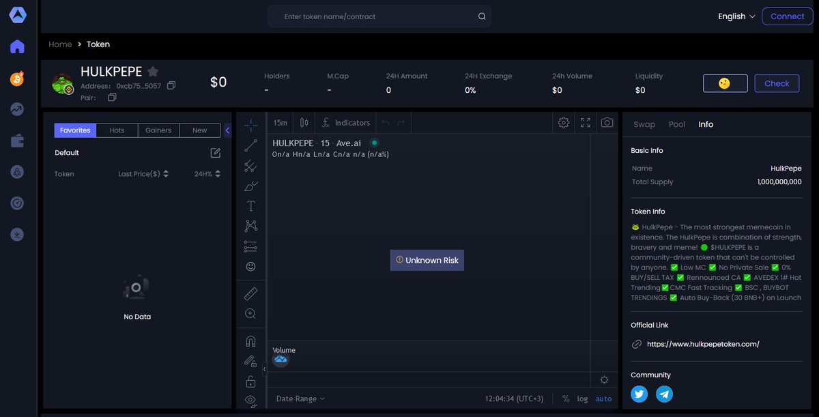
Task: Copy the pair address
Action: [112, 98]
